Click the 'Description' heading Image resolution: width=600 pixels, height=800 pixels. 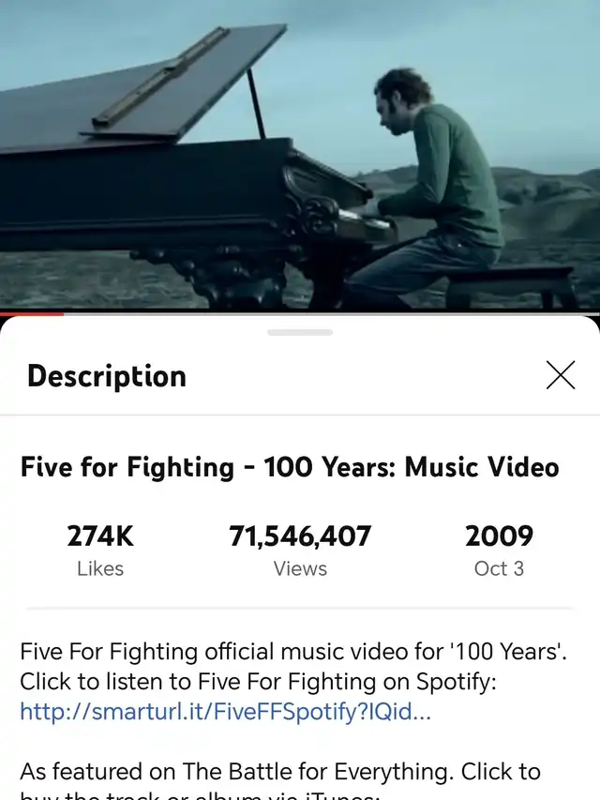click(x=107, y=376)
